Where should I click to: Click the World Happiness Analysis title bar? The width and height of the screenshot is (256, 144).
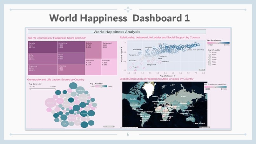click(x=117, y=32)
